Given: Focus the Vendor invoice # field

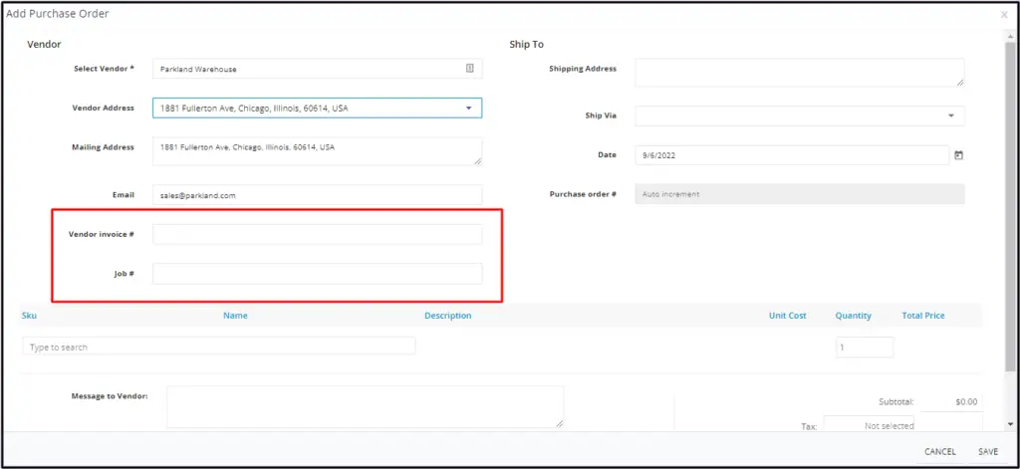Looking at the screenshot, I should point(318,234).
